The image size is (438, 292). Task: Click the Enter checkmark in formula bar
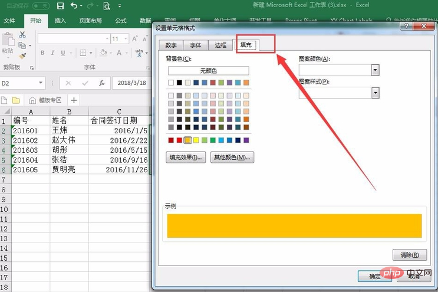(x=85, y=83)
